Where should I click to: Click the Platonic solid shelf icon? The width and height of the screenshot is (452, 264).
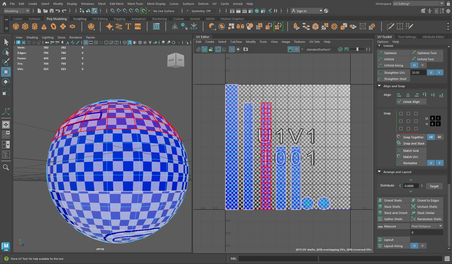click(x=91, y=26)
